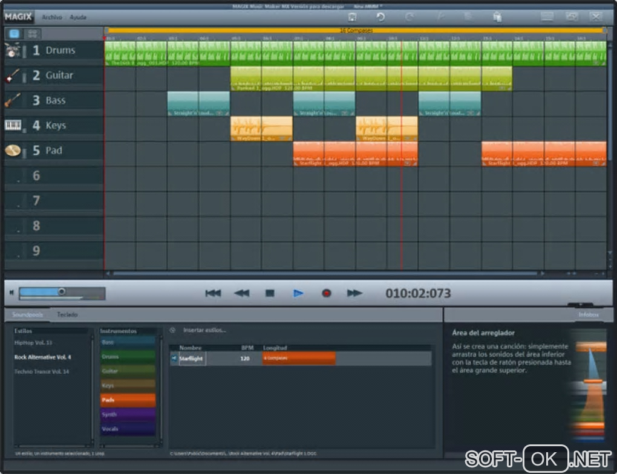Click the orange 4 compases length bar

click(299, 359)
